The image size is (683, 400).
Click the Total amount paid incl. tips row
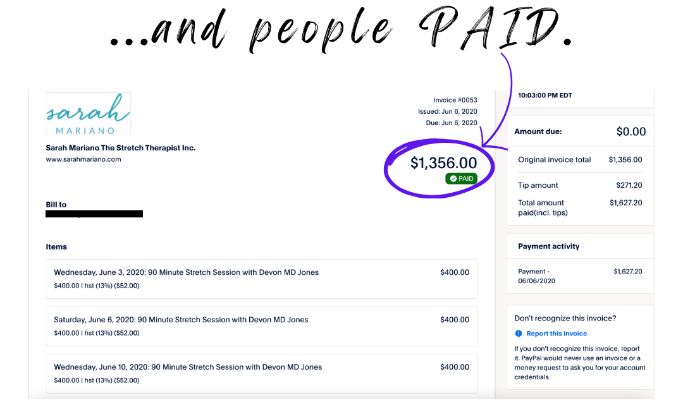[x=580, y=207]
